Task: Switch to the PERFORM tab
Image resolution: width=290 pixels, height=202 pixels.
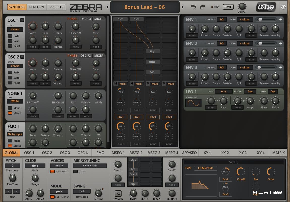Action: click(37, 7)
